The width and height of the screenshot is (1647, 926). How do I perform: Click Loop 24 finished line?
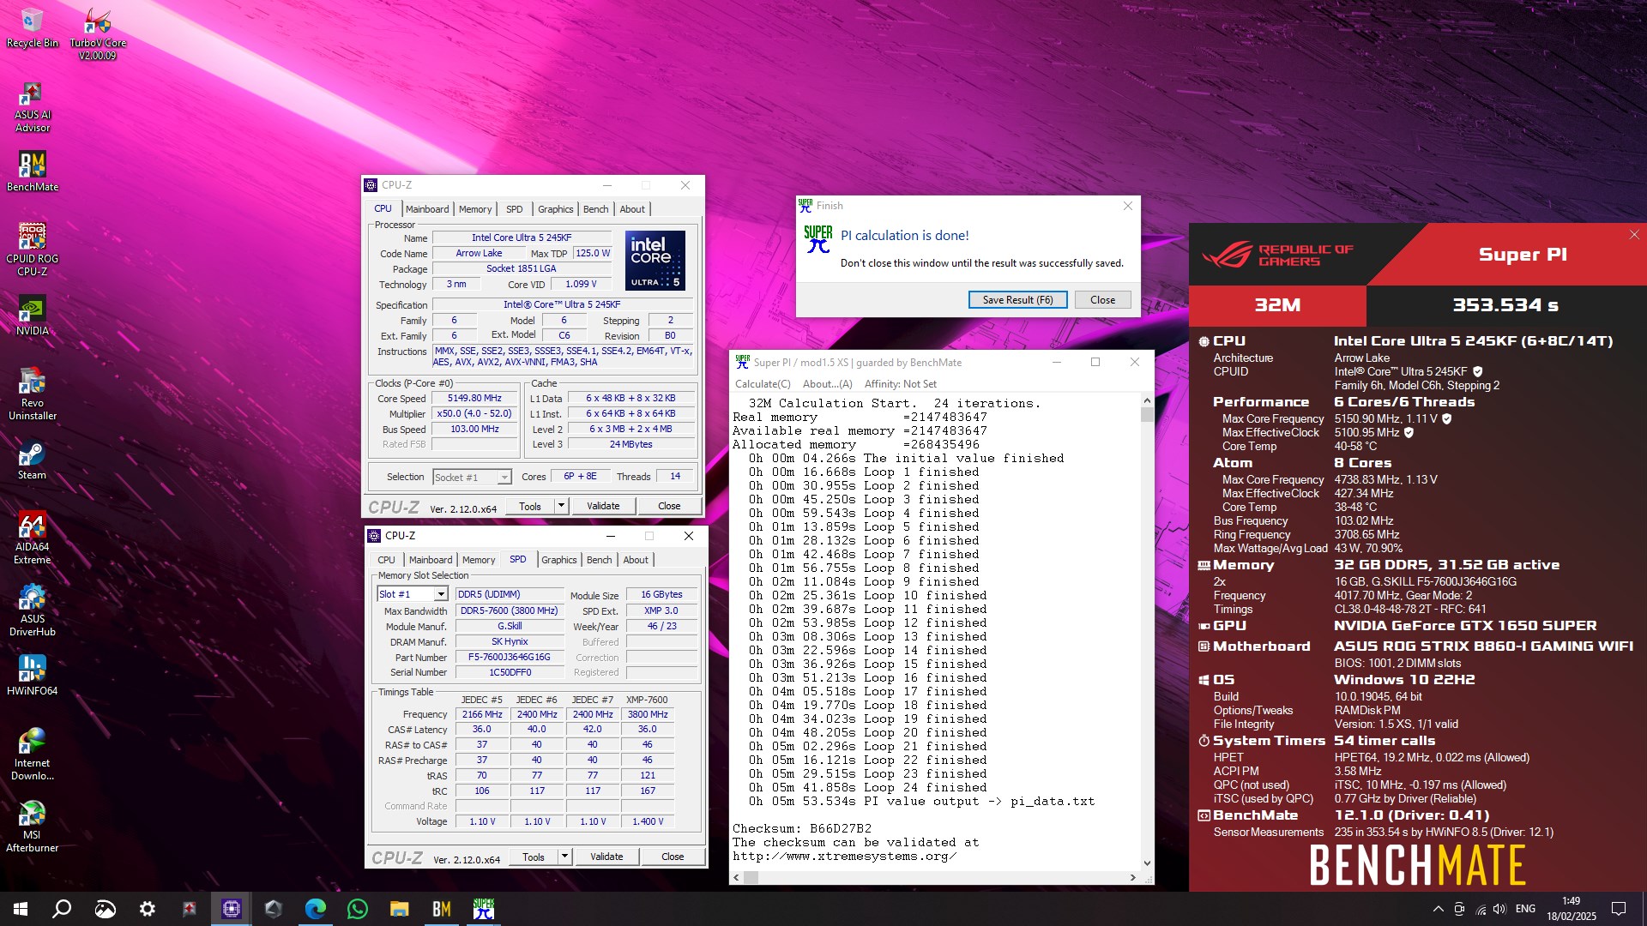[x=866, y=788]
